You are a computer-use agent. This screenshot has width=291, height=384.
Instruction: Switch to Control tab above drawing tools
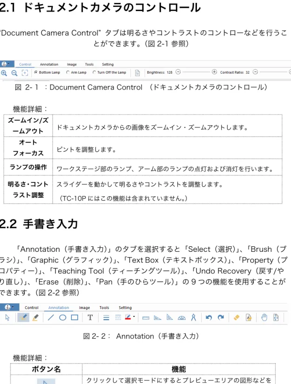coord(32,308)
